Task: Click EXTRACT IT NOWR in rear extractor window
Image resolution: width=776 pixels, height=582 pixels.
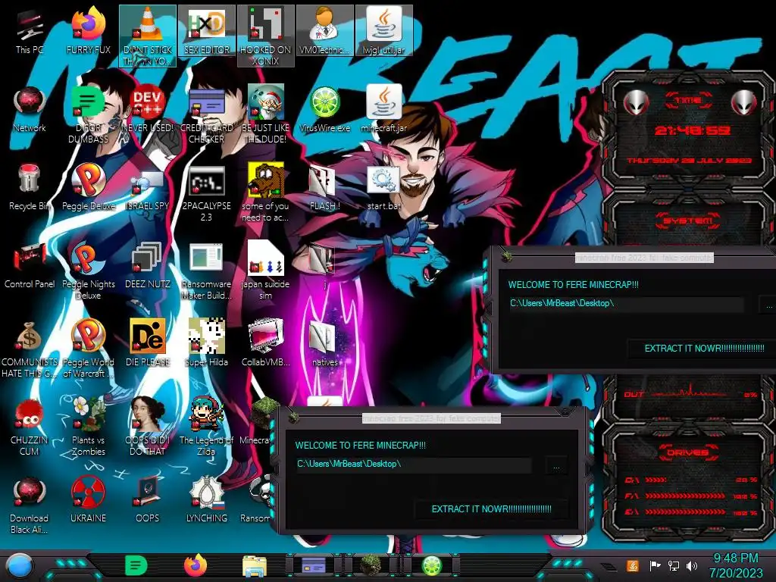Action: (x=704, y=349)
